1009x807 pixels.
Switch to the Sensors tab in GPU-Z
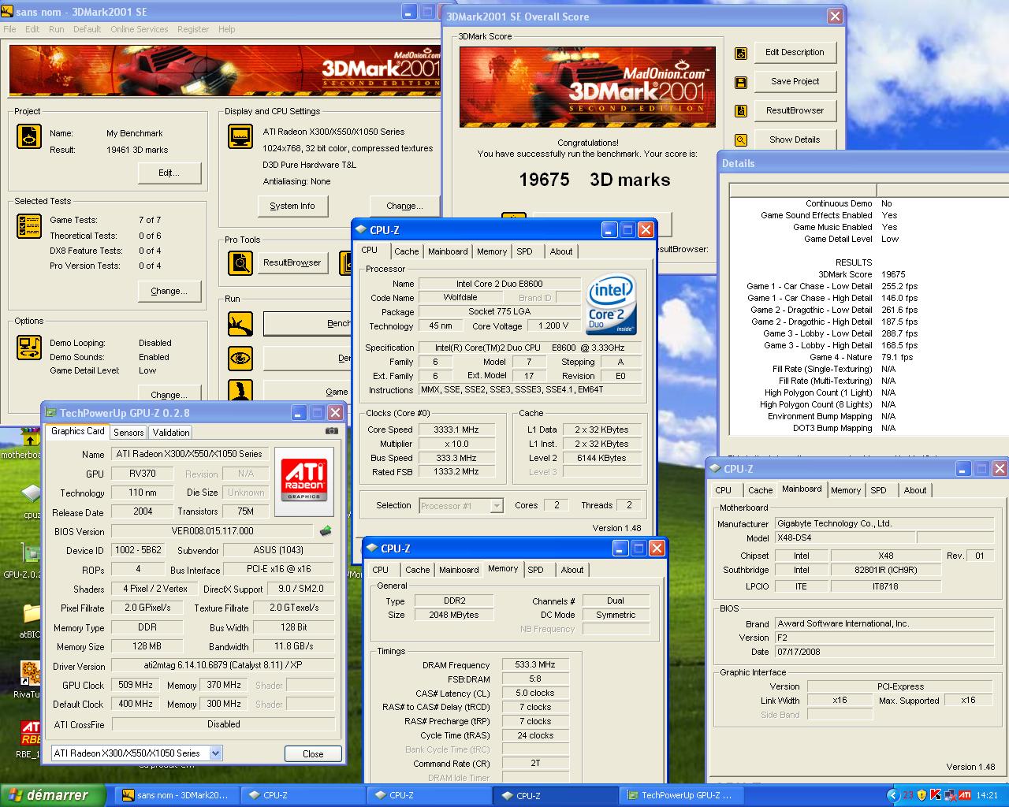pyautogui.click(x=128, y=433)
